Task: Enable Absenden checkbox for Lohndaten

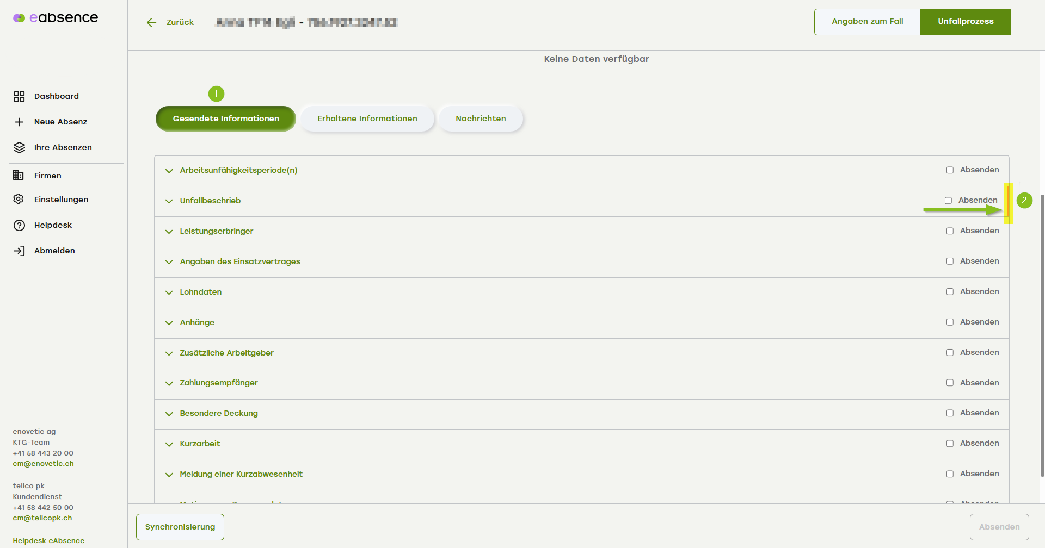Action: tap(950, 292)
